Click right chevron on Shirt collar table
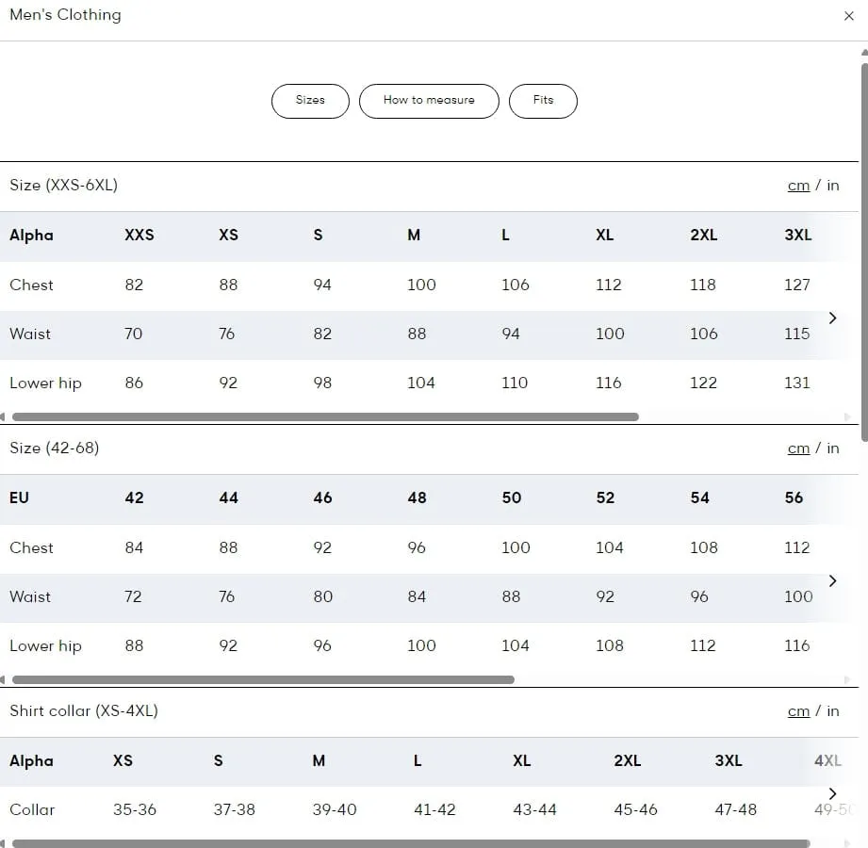868x848 pixels. pyautogui.click(x=832, y=794)
